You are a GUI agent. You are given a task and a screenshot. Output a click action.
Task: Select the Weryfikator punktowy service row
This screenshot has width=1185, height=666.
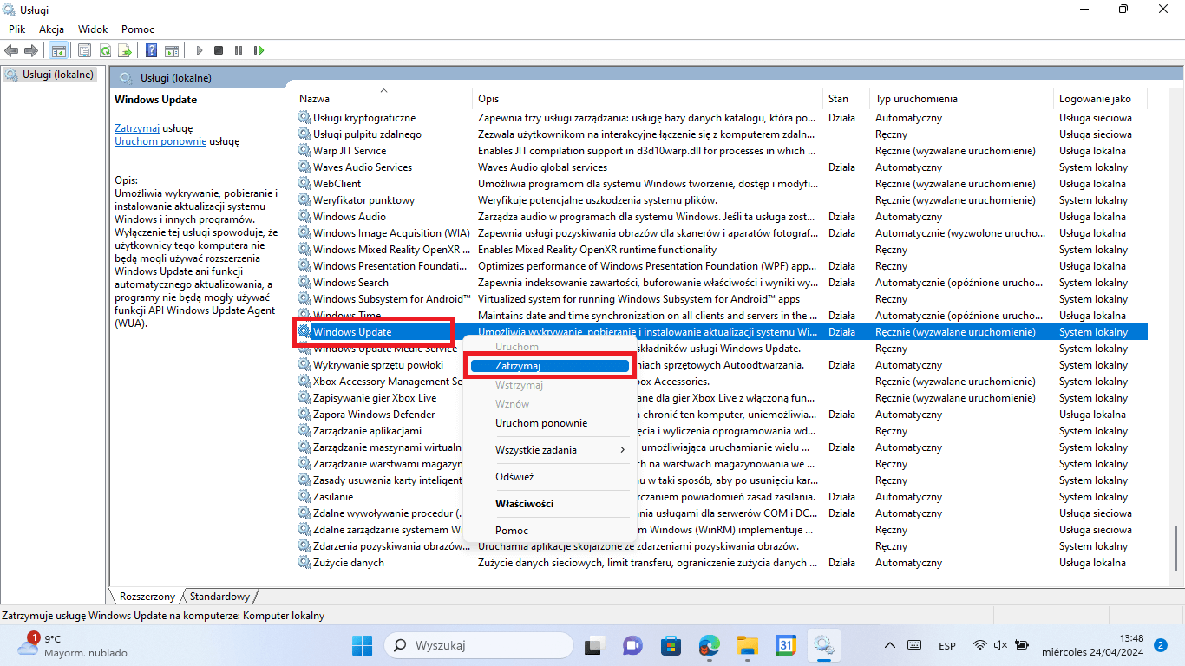pos(722,200)
